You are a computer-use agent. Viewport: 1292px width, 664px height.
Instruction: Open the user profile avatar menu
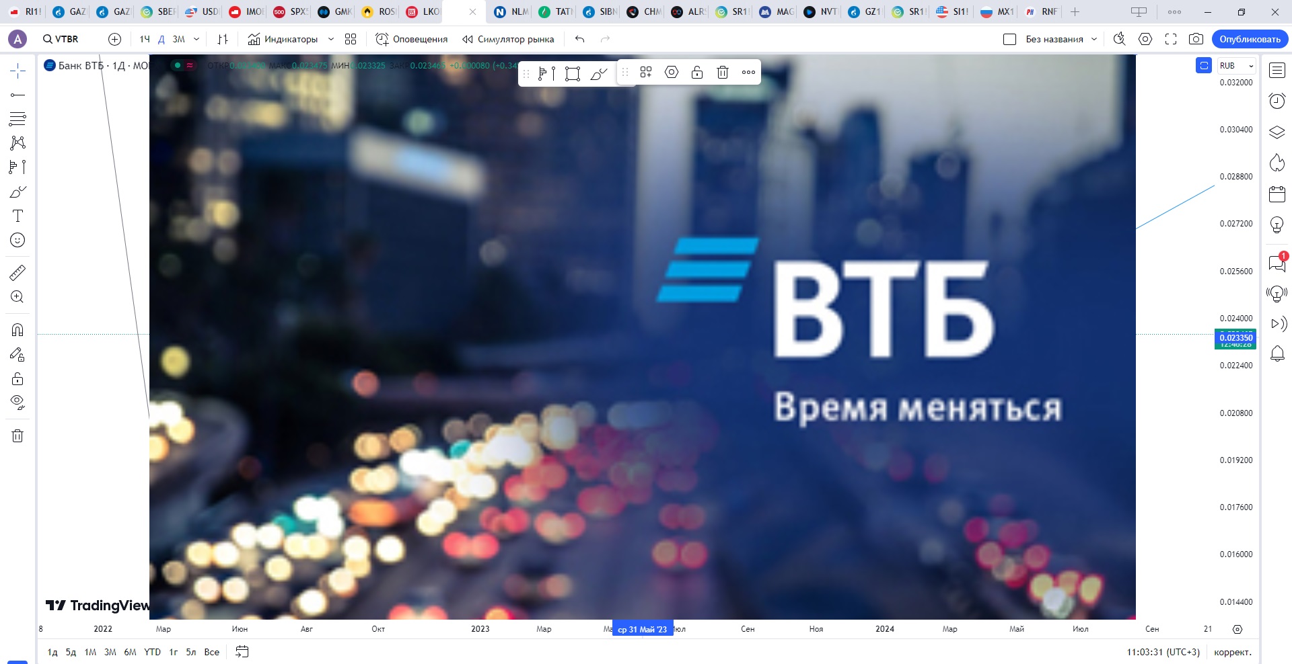click(x=17, y=39)
